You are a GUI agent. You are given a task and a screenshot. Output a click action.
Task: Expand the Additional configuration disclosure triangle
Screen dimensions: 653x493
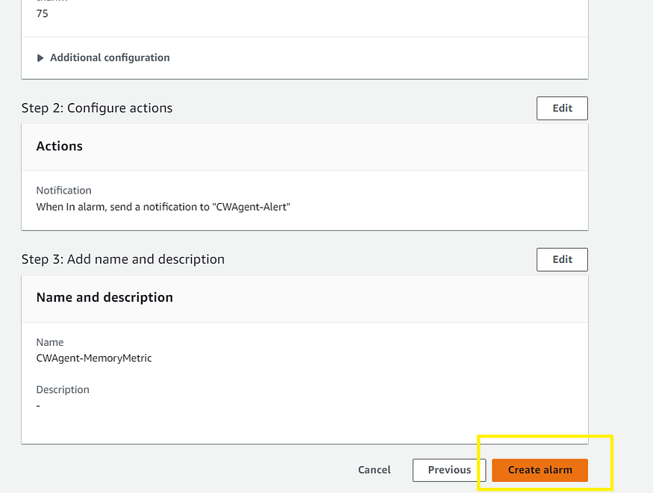(x=40, y=58)
